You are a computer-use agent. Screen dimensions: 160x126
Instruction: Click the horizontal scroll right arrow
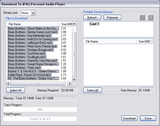point(70,83)
